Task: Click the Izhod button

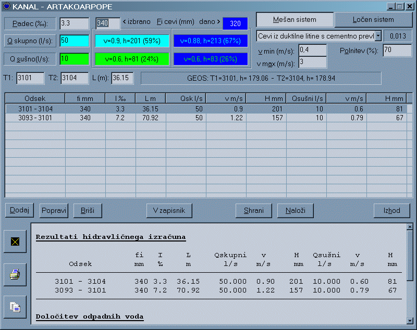Action: point(391,210)
